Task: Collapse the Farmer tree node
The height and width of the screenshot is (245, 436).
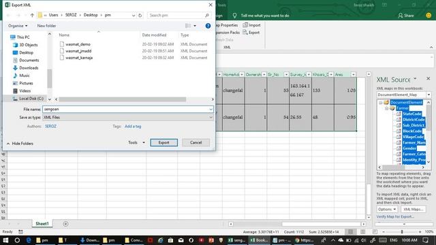Action: [386, 108]
